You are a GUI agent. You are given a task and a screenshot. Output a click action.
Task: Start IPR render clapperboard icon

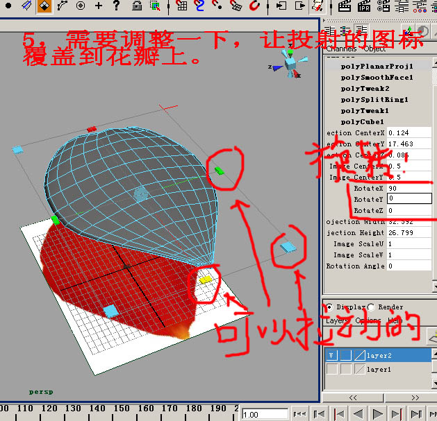coord(364,6)
